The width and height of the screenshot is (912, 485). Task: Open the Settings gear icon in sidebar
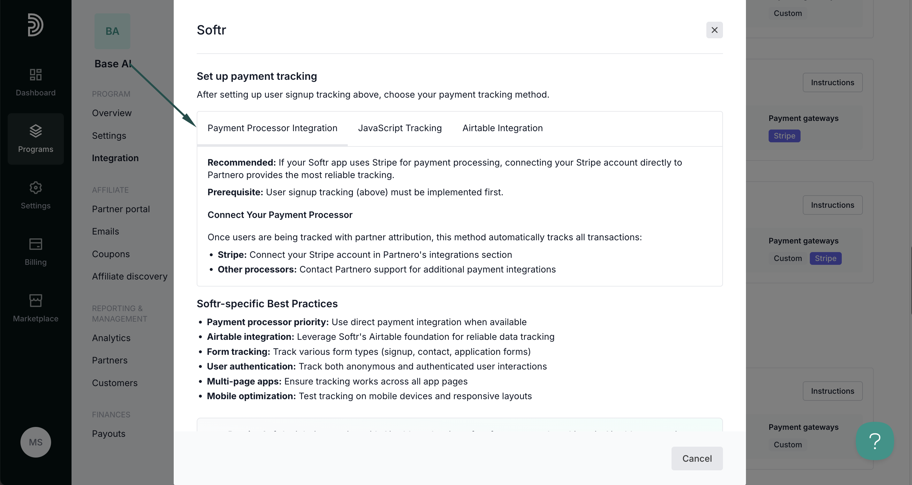pyautogui.click(x=35, y=188)
